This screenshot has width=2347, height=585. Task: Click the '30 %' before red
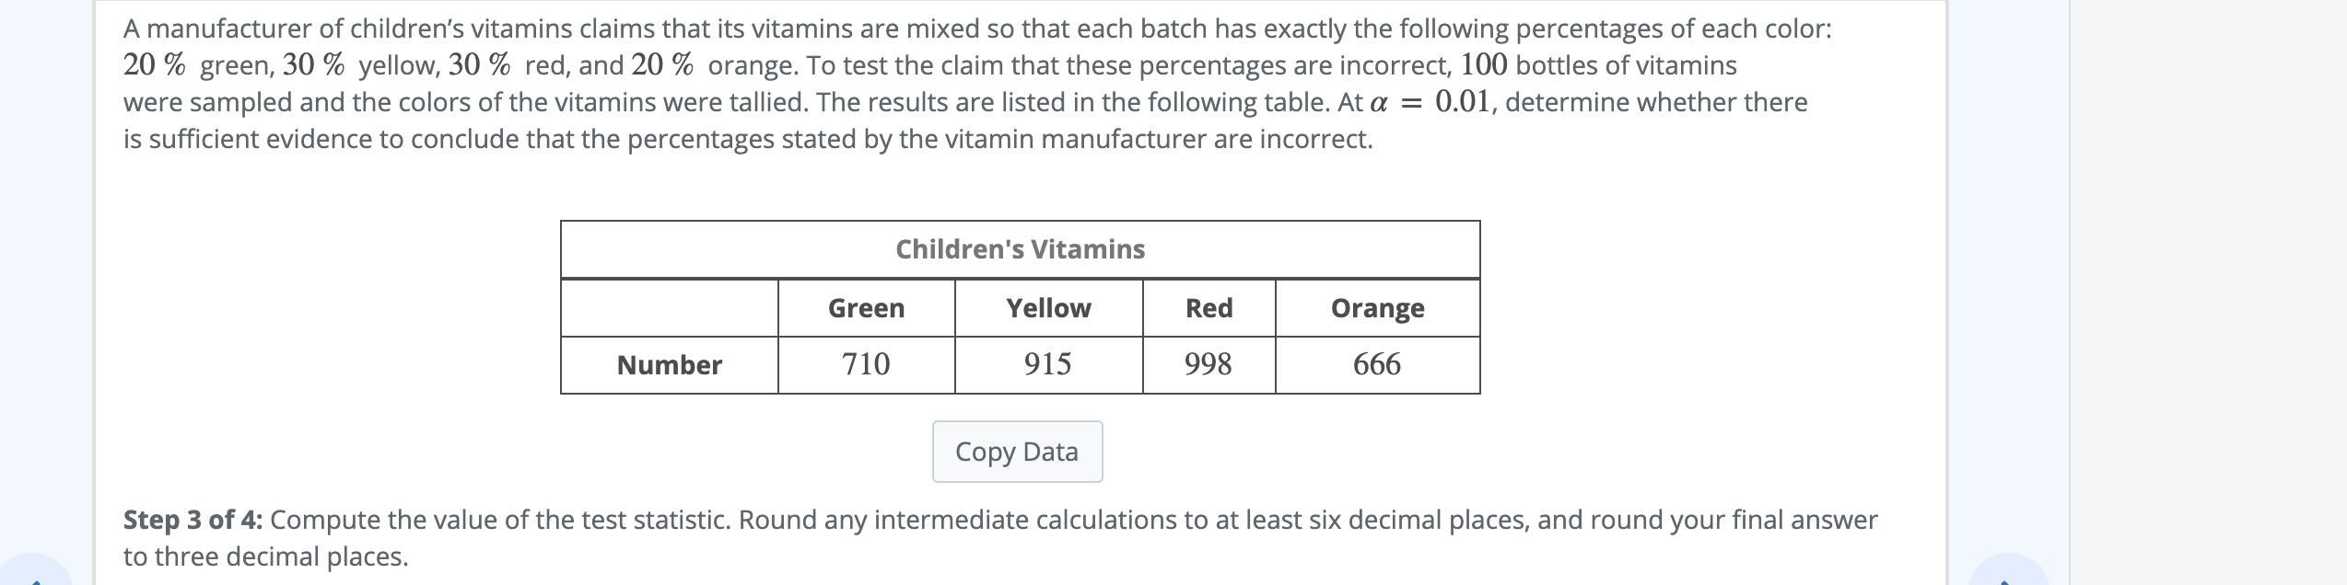(x=480, y=65)
